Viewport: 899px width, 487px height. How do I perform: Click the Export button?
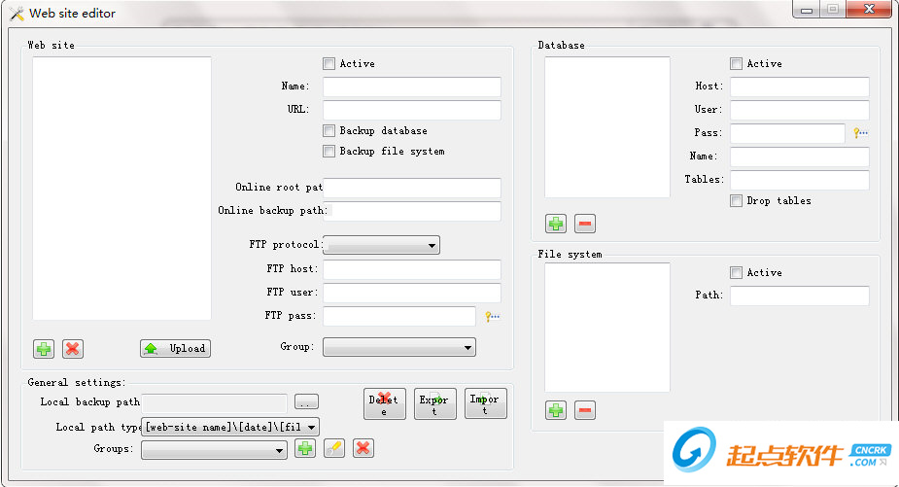tap(435, 403)
